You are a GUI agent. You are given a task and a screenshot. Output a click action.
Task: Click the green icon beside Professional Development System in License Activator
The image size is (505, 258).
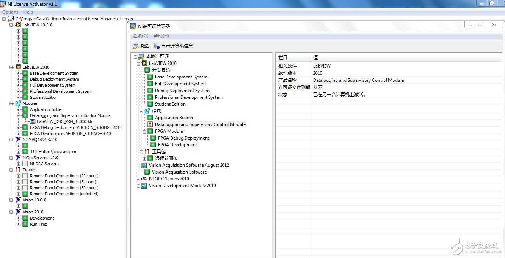click(25, 91)
